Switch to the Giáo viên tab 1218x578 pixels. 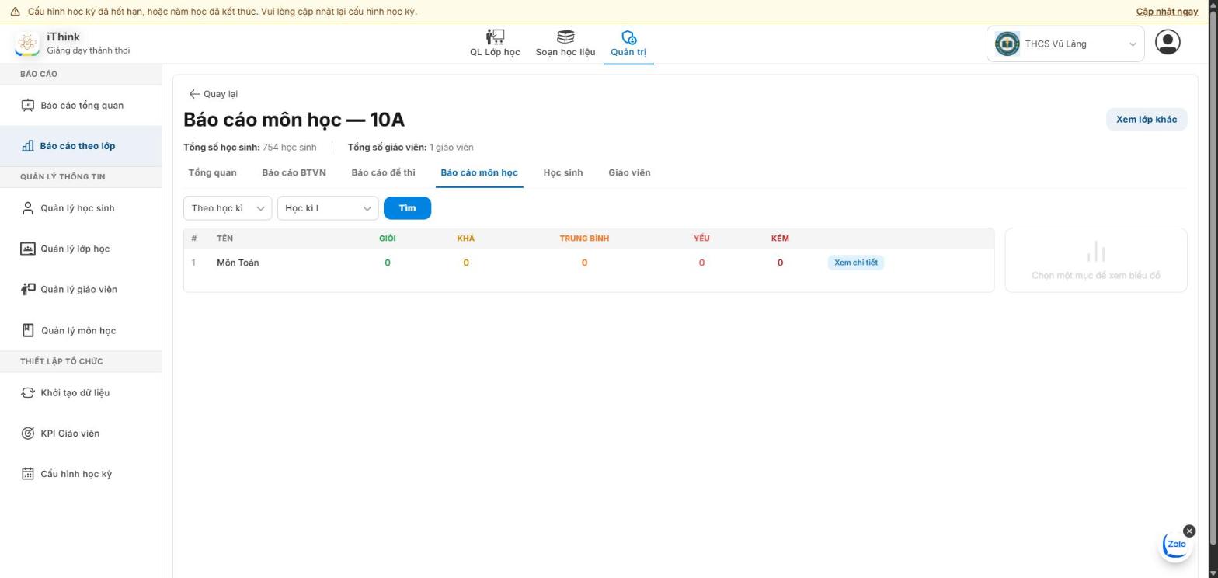(629, 172)
